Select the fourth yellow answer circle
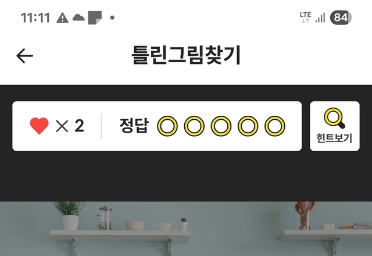The image size is (372, 256). click(248, 126)
